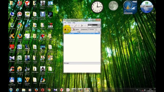Screen dimensions: 164x92
Task: Open the MuseScore desktop shortcut
Action: pos(27,37)
